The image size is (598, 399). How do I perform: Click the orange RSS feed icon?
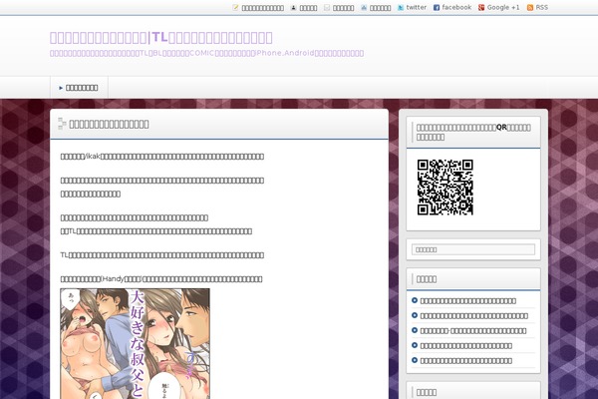(530, 8)
